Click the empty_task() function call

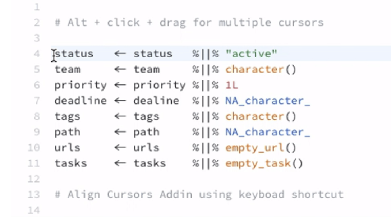[264, 163]
